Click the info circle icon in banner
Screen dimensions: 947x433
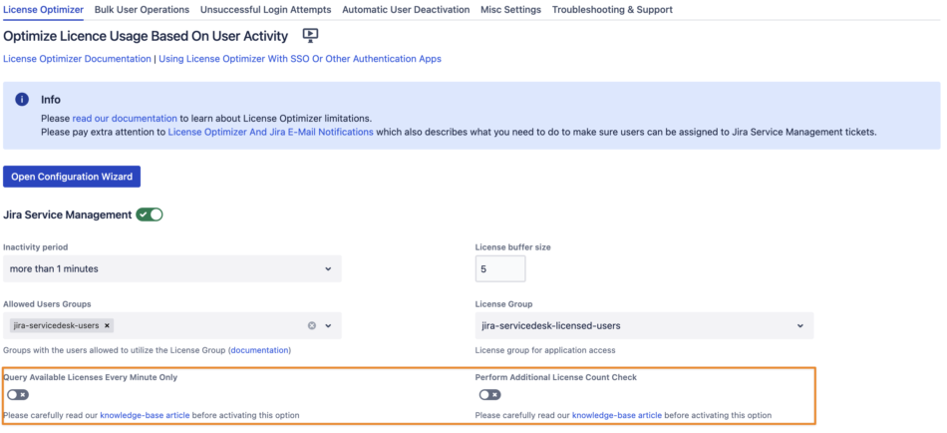click(22, 100)
